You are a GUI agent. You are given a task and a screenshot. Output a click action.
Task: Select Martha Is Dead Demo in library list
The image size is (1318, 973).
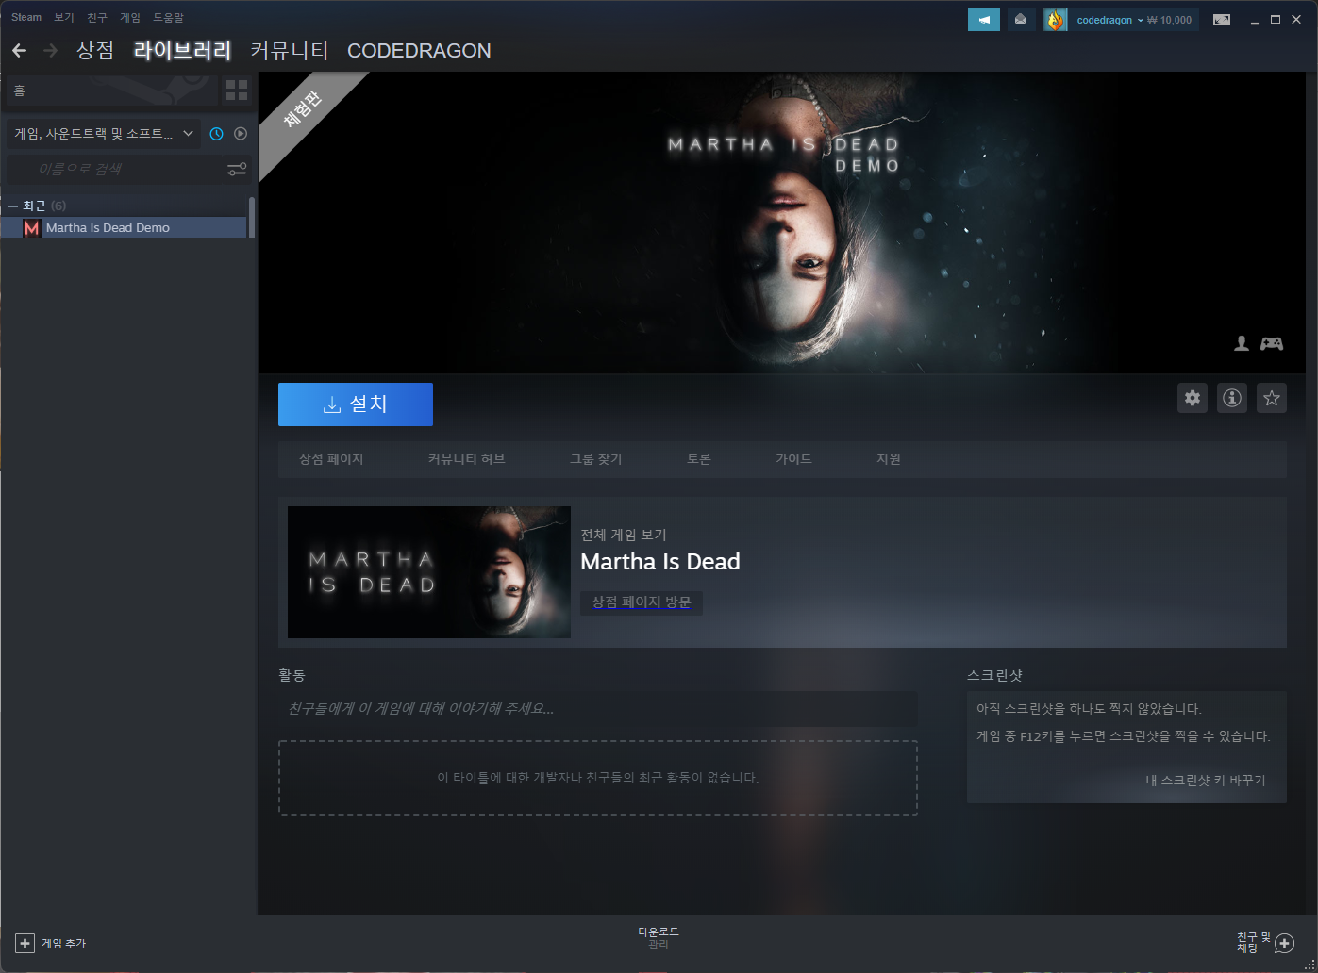(124, 228)
